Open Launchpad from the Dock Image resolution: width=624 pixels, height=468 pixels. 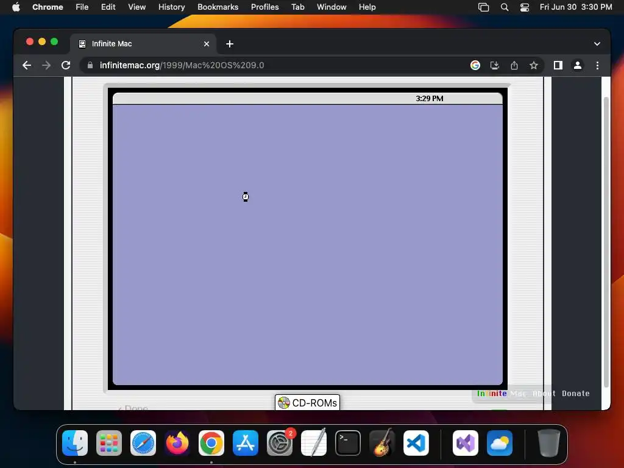tap(109, 443)
